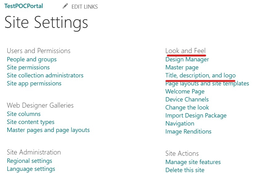Open the Master page settings link
This screenshot has height=173, width=253.
(182, 67)
